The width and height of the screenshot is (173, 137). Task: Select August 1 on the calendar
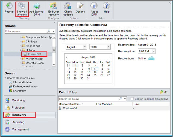[75, 65]
